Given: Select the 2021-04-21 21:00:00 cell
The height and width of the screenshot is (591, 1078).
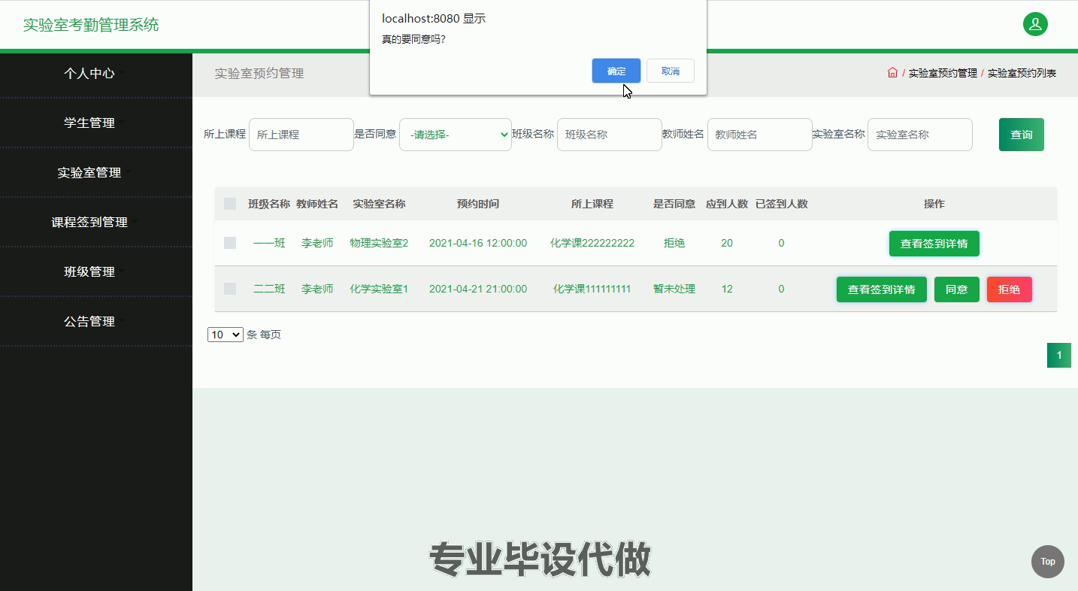Looking at the screenshot, I should coord(478,289).
